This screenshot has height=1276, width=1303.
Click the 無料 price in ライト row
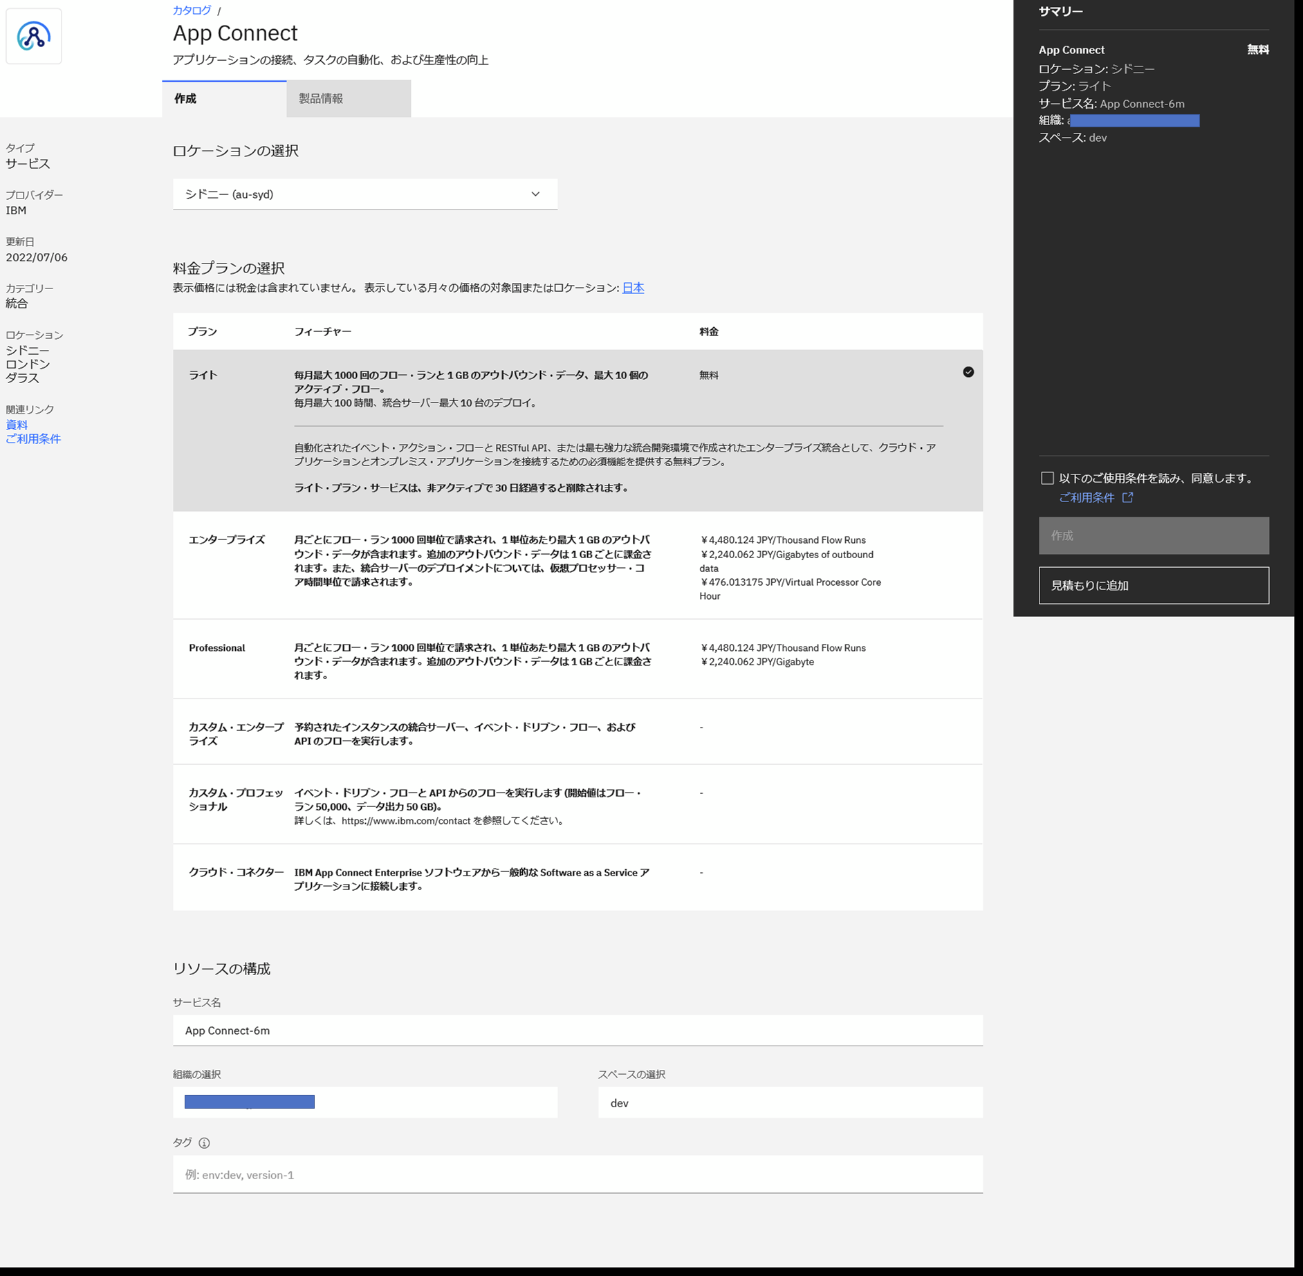[709, 375]
